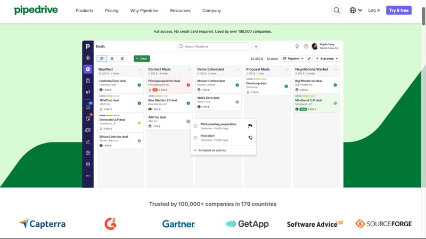Image resolution: width=426 pixels, height=239 pixels.
Task: Click the Search Pipedrive field
Action: point(214,46)
